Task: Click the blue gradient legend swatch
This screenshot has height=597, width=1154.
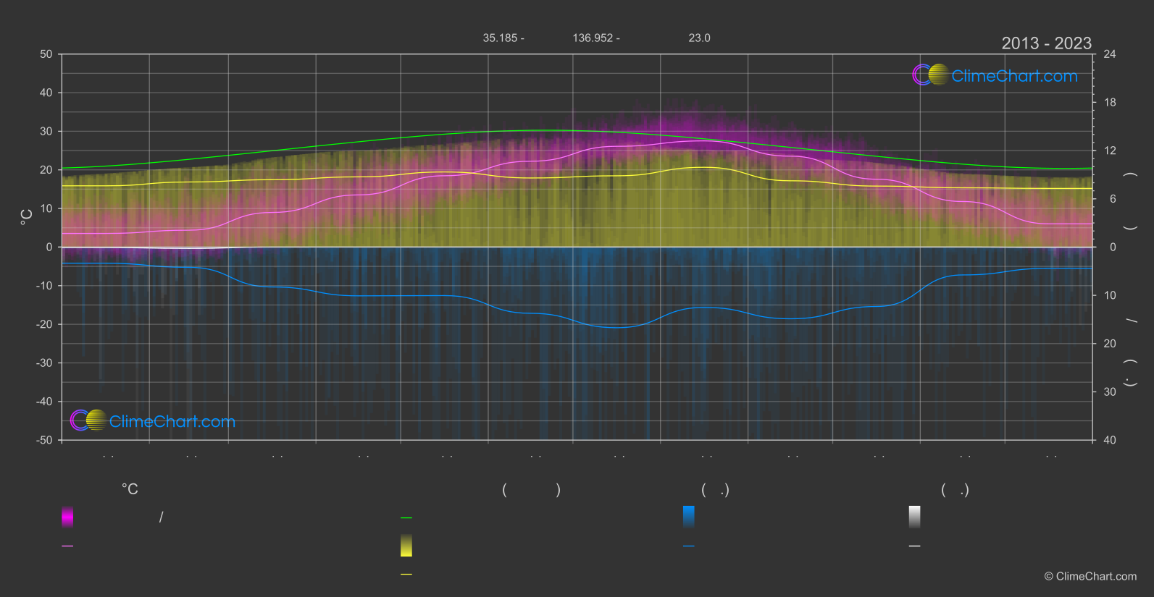Action: (x=688, y=517)
